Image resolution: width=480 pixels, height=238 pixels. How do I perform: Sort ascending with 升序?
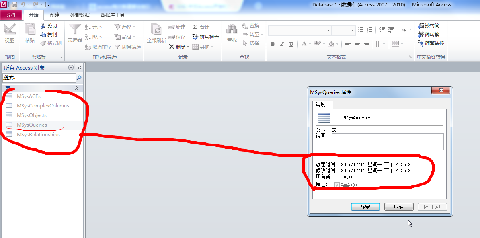[x=94, y=27]
